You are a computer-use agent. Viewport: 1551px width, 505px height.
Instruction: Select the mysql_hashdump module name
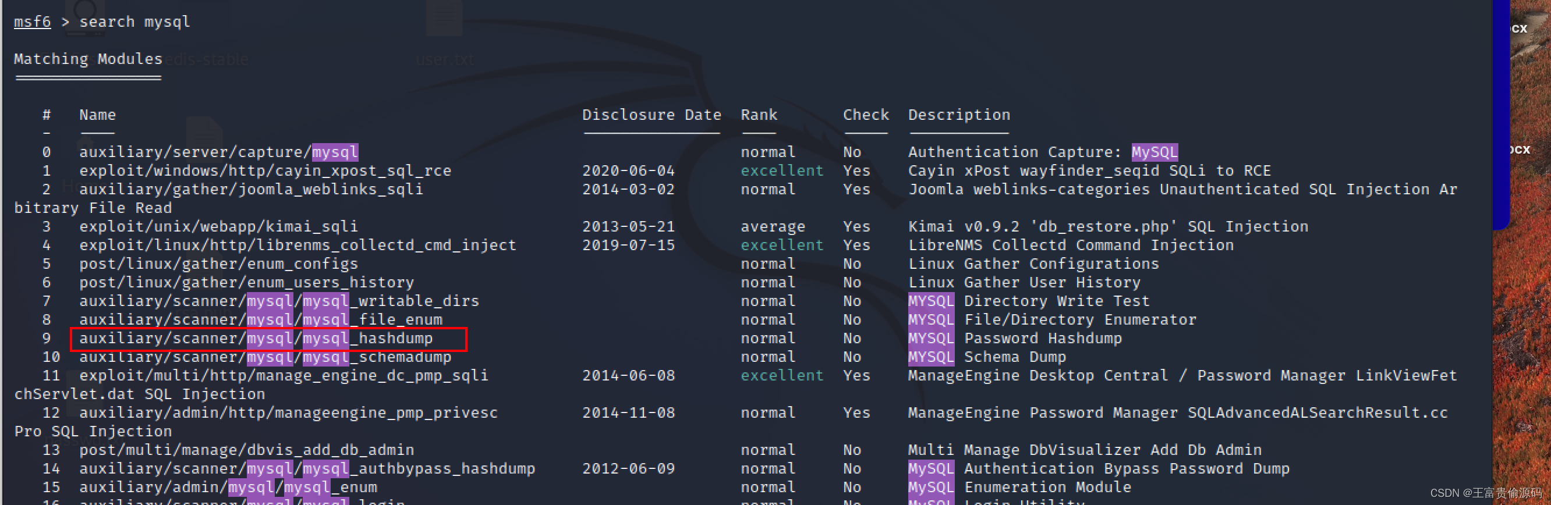click(256, 338)
